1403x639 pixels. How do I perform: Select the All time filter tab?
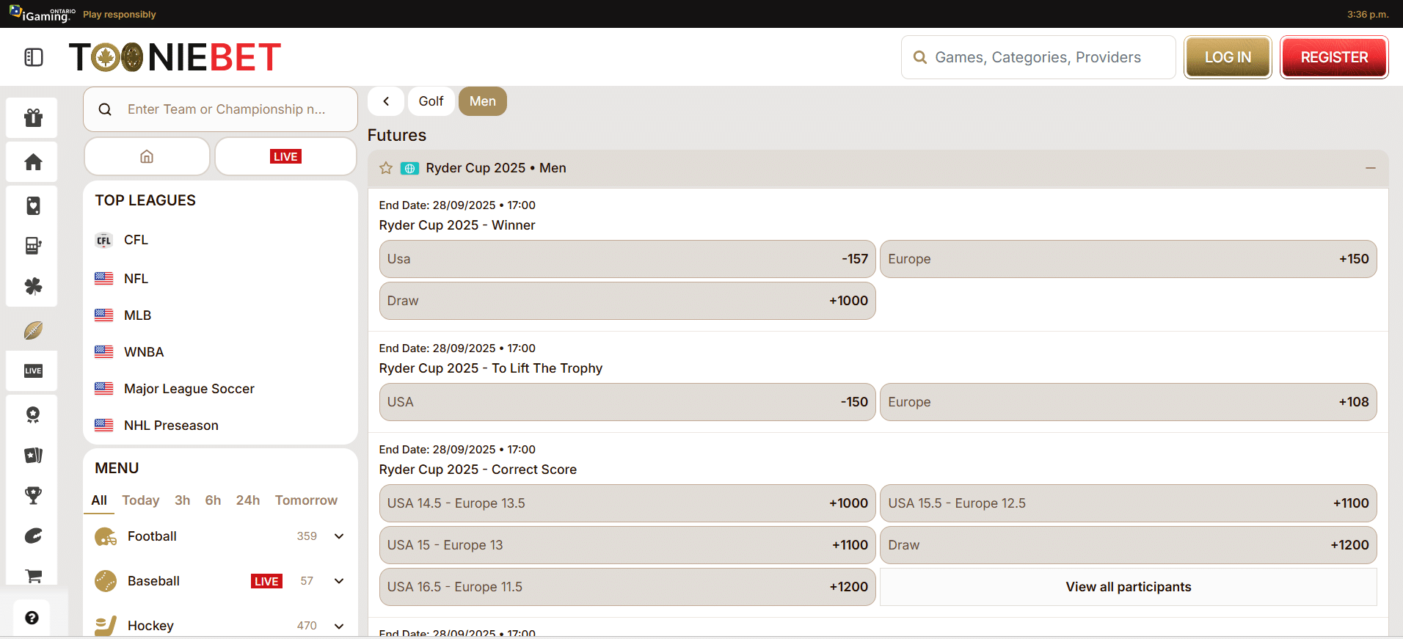pos(99,500)
